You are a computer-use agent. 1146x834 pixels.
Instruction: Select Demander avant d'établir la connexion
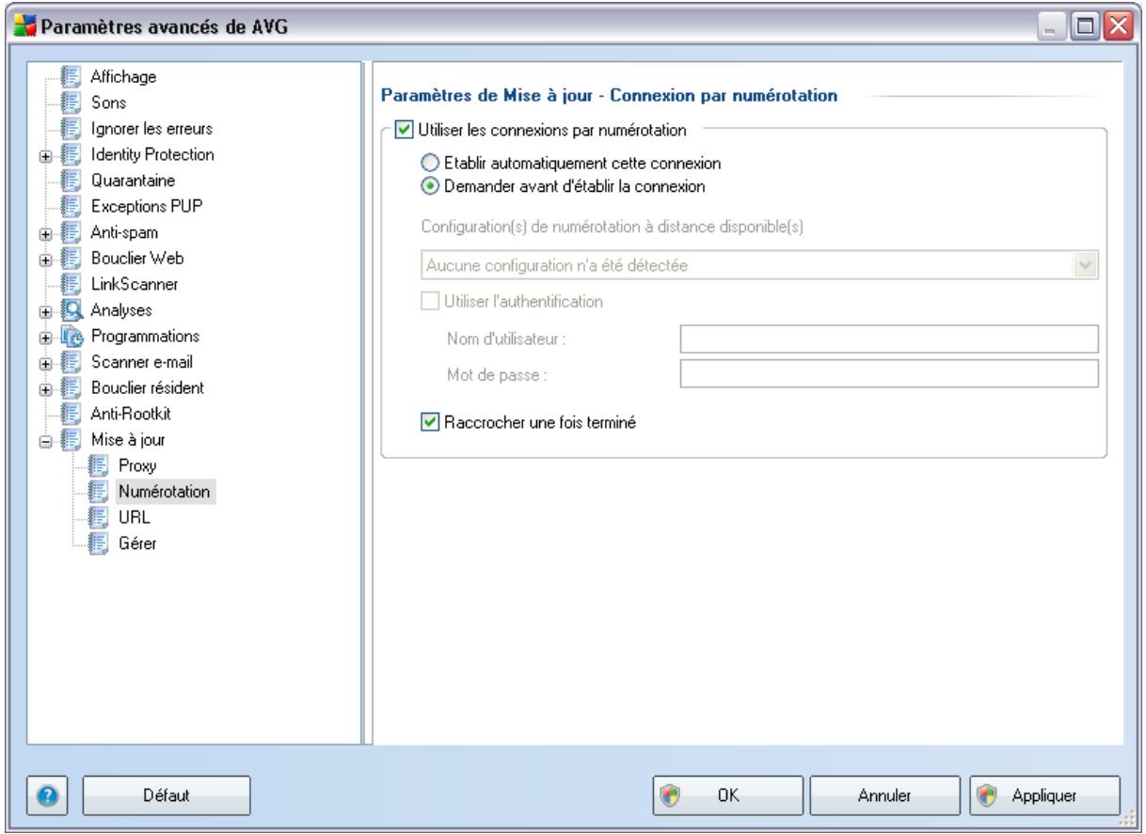[x=431, y=185]
